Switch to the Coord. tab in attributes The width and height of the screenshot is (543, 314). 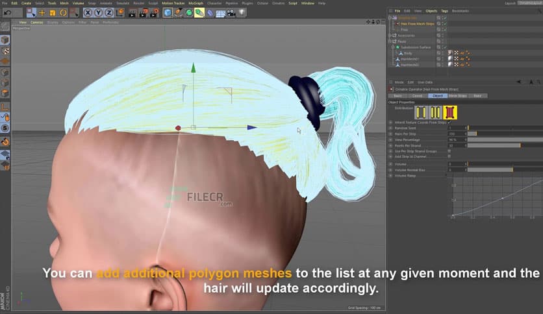pyautogui.click(x=417, y=96)
